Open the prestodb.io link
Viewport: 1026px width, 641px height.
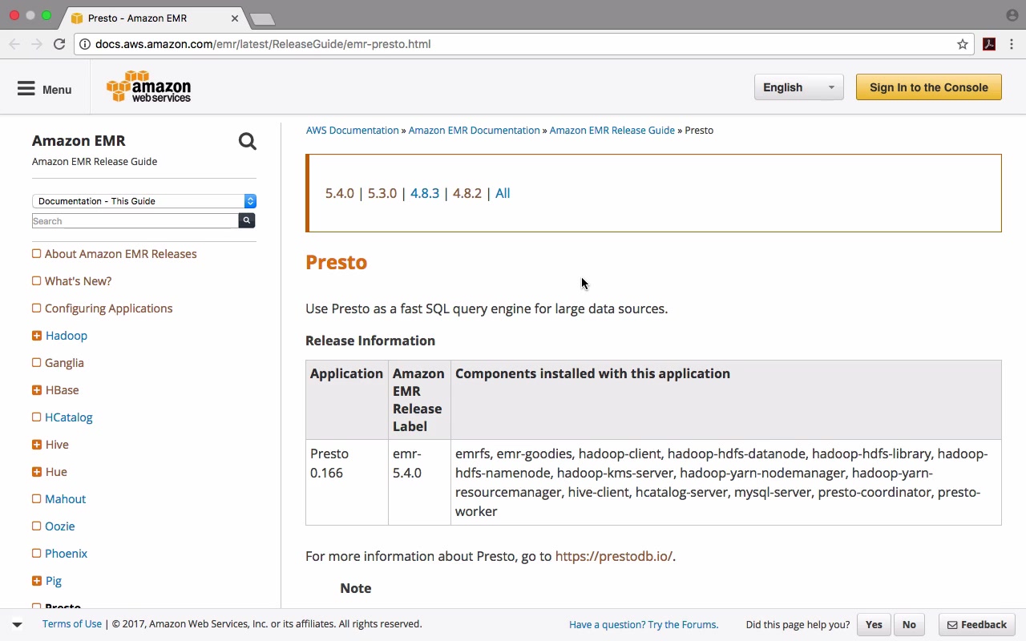coord(613,556)
